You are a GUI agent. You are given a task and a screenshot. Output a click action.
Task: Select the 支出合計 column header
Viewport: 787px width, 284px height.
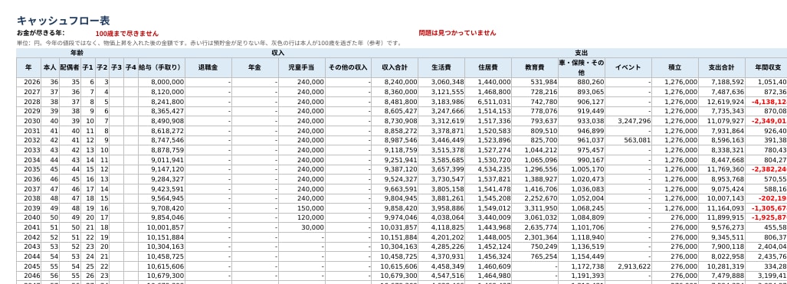click(x=722, y=67)
